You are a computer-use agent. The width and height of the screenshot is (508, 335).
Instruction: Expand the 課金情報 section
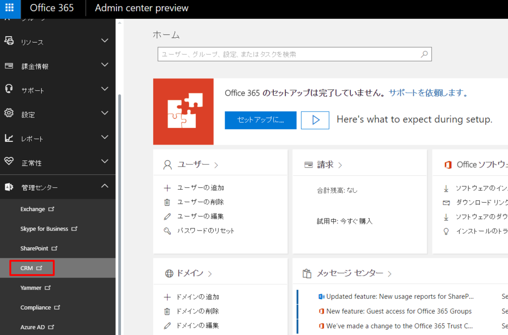[105, 65]
